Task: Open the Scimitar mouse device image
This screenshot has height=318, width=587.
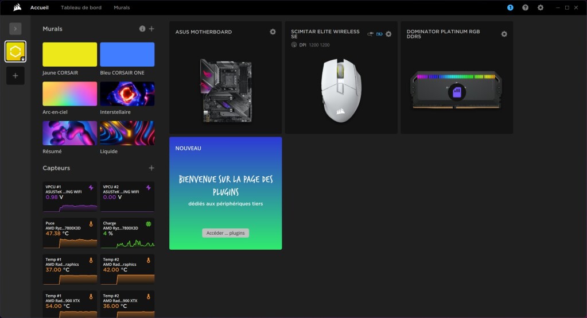Action: click(341, 90)
